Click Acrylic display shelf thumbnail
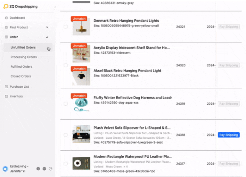246x177 pixels. coord(81,54)
